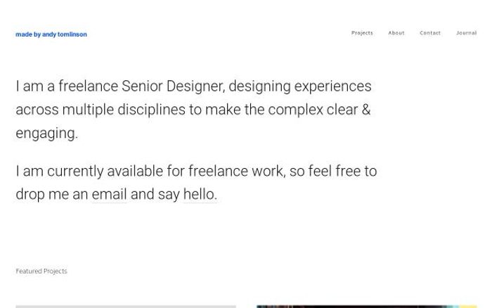Open the Projects menu item
492x308 pixels.
pos(362,33)
